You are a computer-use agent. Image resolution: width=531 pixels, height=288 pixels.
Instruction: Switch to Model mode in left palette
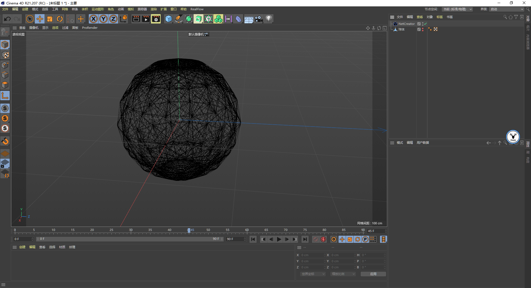[x=5, y=45]
